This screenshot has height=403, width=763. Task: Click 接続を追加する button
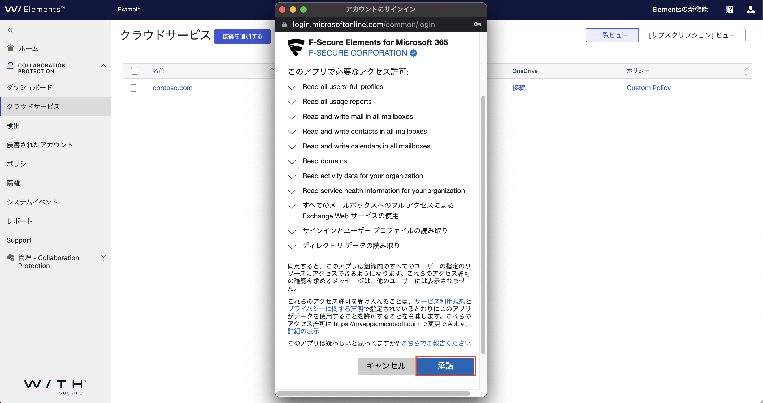point(242,36)
